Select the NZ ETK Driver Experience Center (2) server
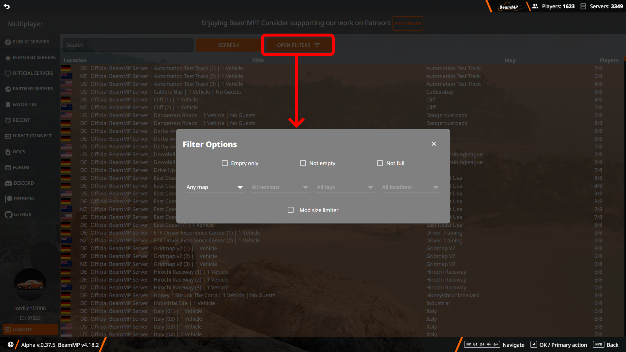Viewport: 626px width, 352px height. (x=343, y=241)
